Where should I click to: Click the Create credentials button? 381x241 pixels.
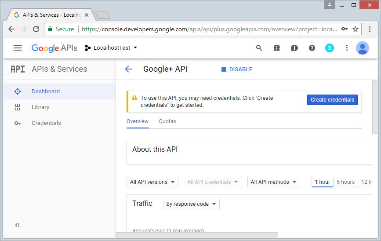pyautogui.click(x=332, y=100)
